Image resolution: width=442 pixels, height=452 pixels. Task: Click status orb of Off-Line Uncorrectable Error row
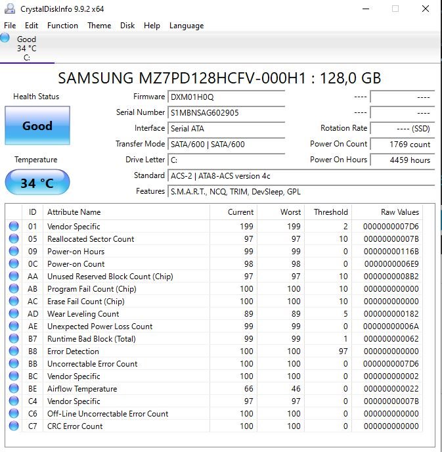pyautogui.click(x=14, y=413)
